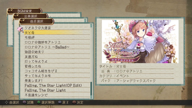This screenshot has width=192, height=108.
Task: Click the triangle 選択解除 deselect icon
Action: pyautogui.click(x=38, y=102)
